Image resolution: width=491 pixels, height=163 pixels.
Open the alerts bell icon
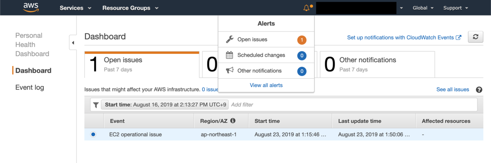click(306, 8)
